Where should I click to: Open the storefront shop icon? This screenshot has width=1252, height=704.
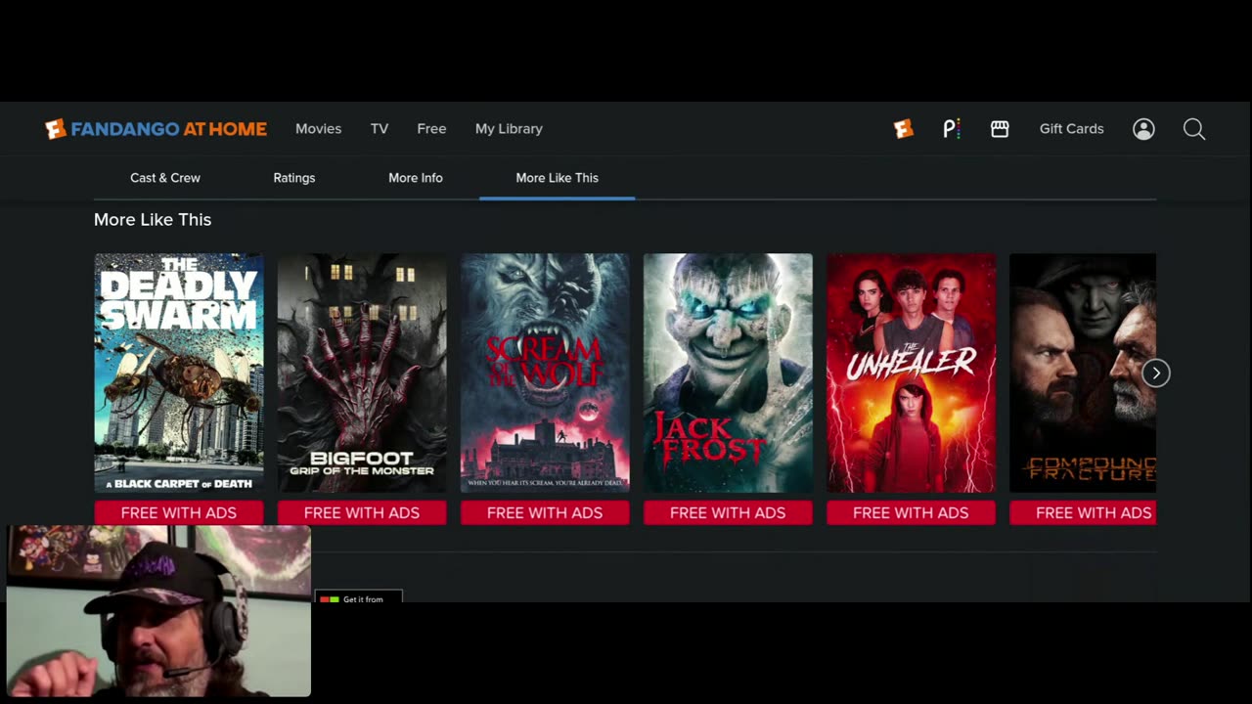[x=1000, y=129]
